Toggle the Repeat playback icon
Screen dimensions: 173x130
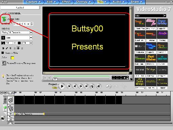pyautogui.click(x=92, y=86)
